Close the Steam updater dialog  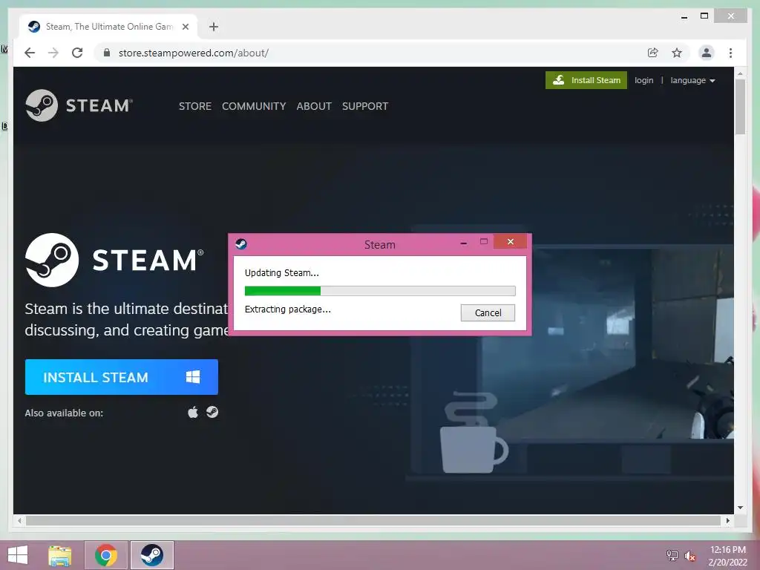pos(511,241)
